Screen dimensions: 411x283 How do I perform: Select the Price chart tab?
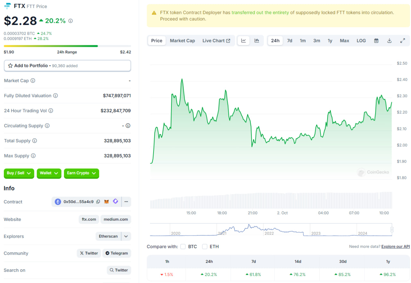point(157,41)
